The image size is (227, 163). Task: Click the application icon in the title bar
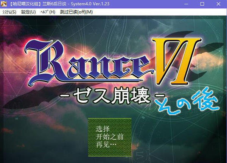[4, 4]
